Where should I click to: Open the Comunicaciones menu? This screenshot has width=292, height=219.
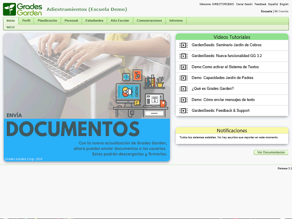149,21
